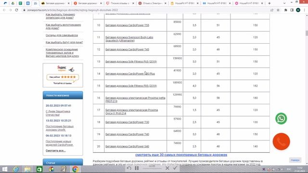
Task: Open 'Беговая дорожка CardioPower T55' link
Action: [127, 25]
